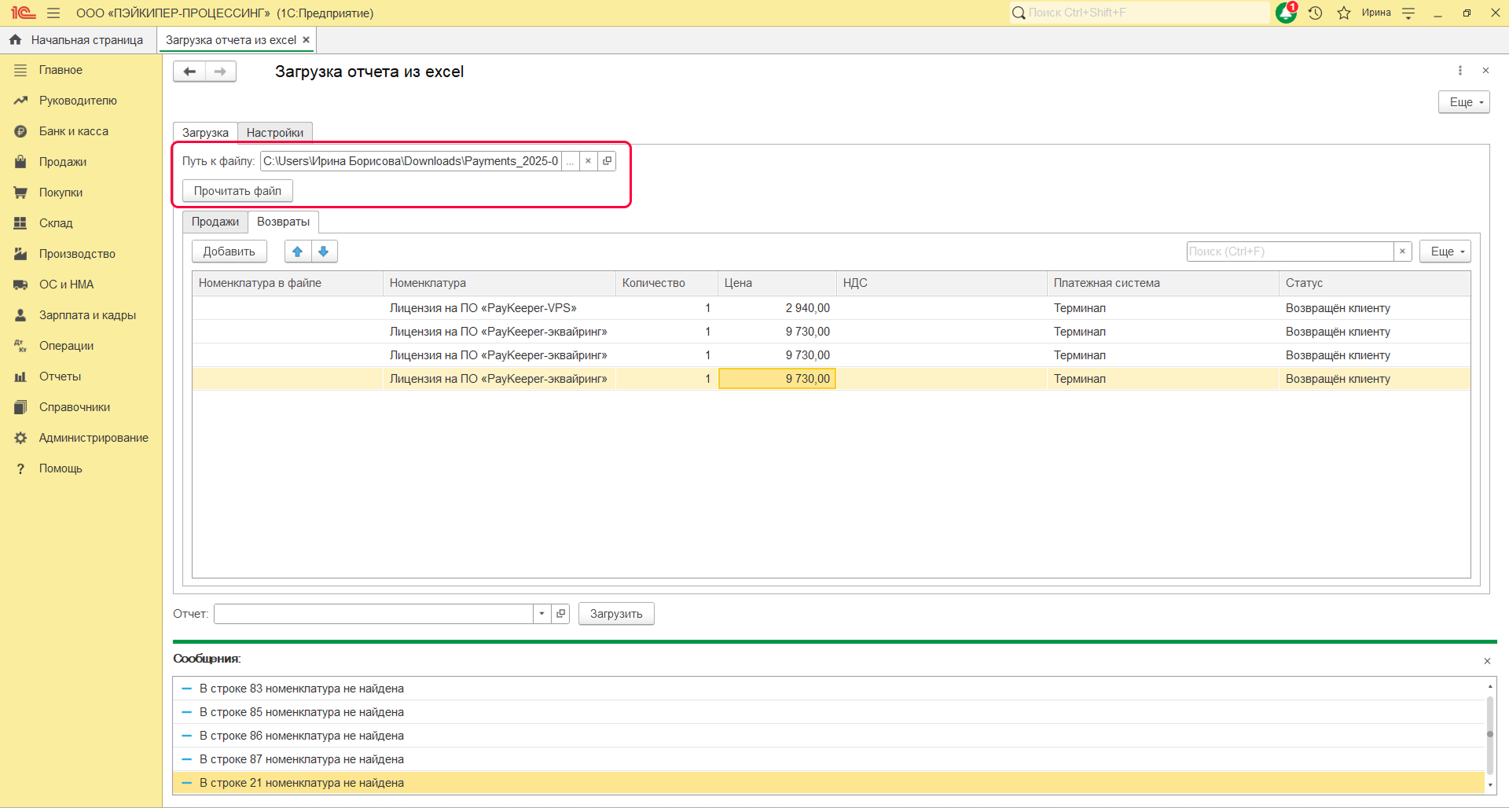
Task: Click the Зарплата и кадры person icon
Action: 20,315
